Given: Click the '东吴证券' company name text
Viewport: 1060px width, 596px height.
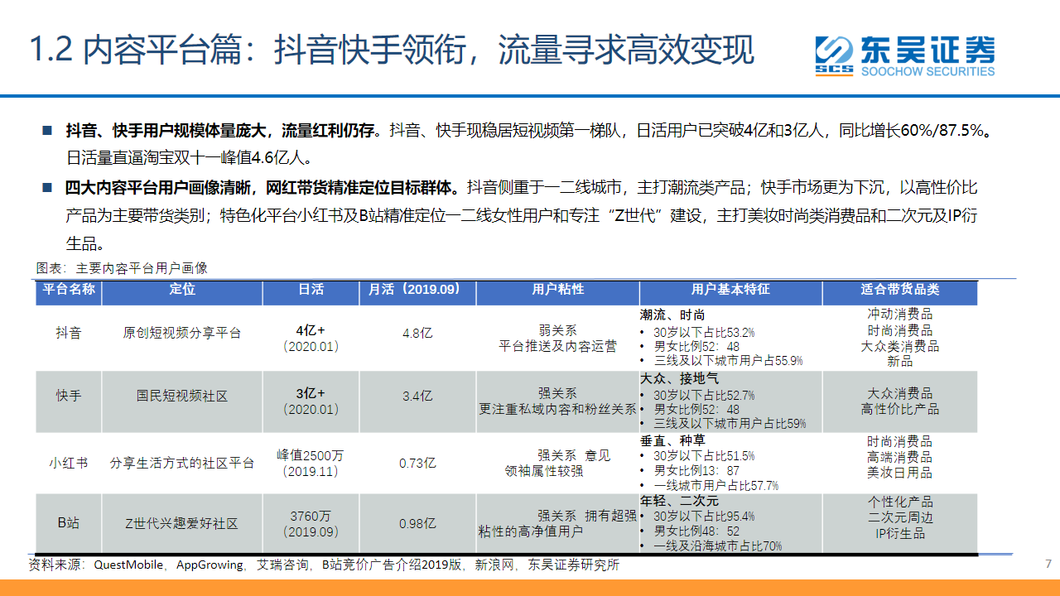Looking at the screenshot, I should click(x=927, y=49).
